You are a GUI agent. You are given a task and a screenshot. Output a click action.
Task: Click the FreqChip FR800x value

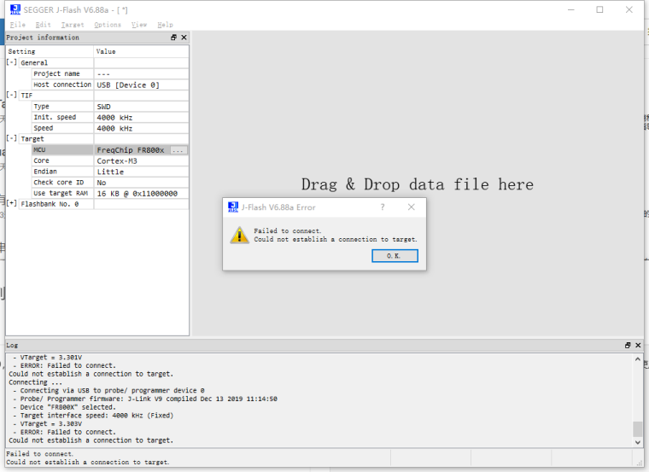click(x=131, y=150)
